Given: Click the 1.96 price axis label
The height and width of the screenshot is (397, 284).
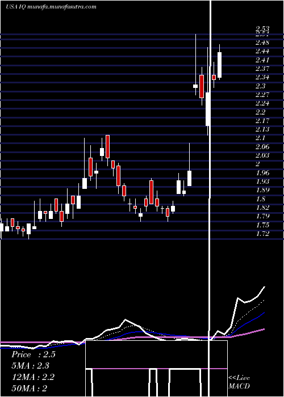Looking at the screenshot, I should point(262,173).
